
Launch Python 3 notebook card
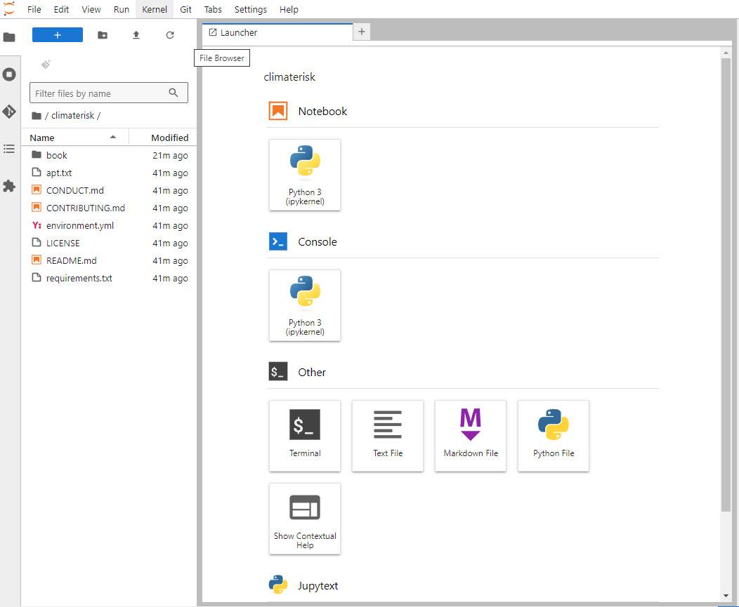click(305, 175)
